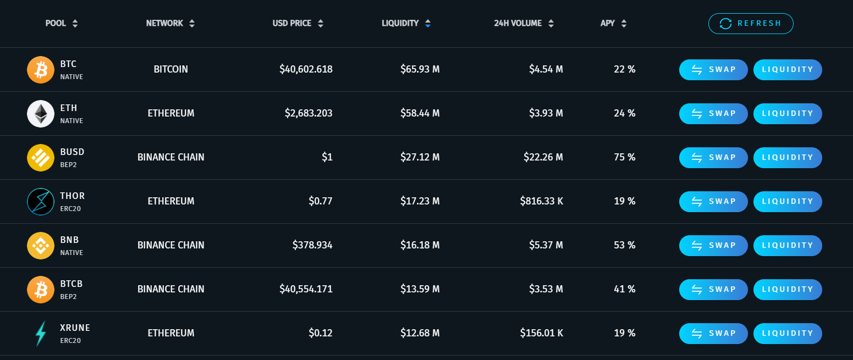The image size is (853, 360).
Task: Click the $816.33 K volume value
Action: (542, 202)
